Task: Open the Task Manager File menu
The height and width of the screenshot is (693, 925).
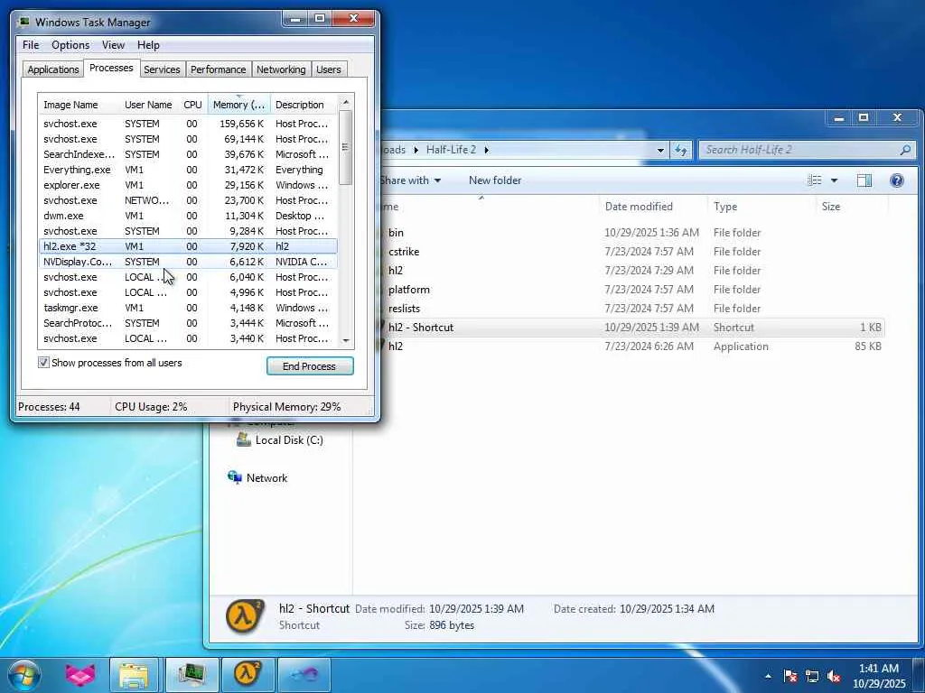Action: 31,45
